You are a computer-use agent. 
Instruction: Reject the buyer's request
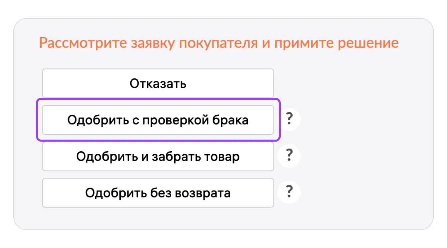point(158,83)
